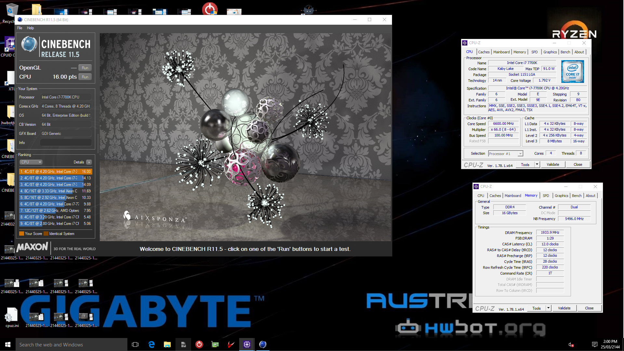Viewport: 624px width, 351px height.
Task: Open SPD tab in lower CPU-Z window
Action: (546, 196)
